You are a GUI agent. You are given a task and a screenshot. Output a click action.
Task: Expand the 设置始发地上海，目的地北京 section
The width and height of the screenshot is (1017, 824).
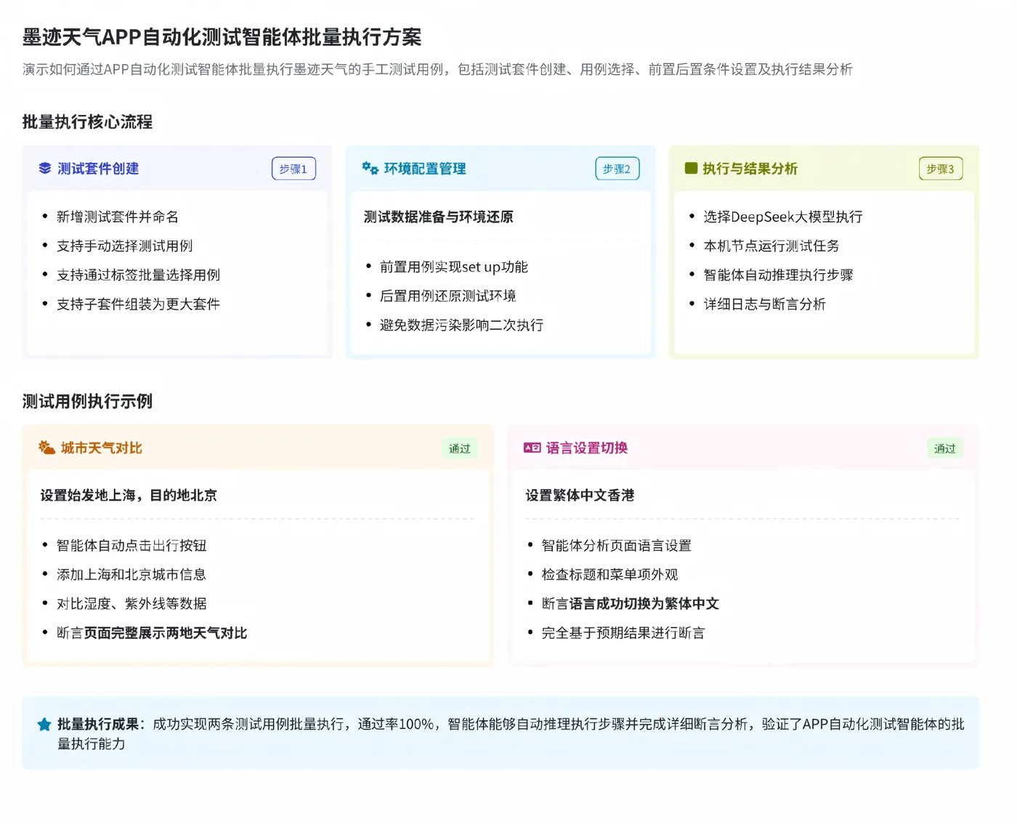click(129, 495)
